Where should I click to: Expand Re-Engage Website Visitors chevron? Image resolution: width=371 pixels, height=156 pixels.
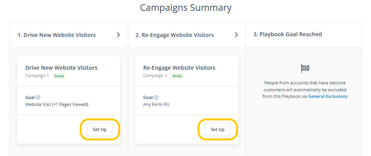point(236,35)
